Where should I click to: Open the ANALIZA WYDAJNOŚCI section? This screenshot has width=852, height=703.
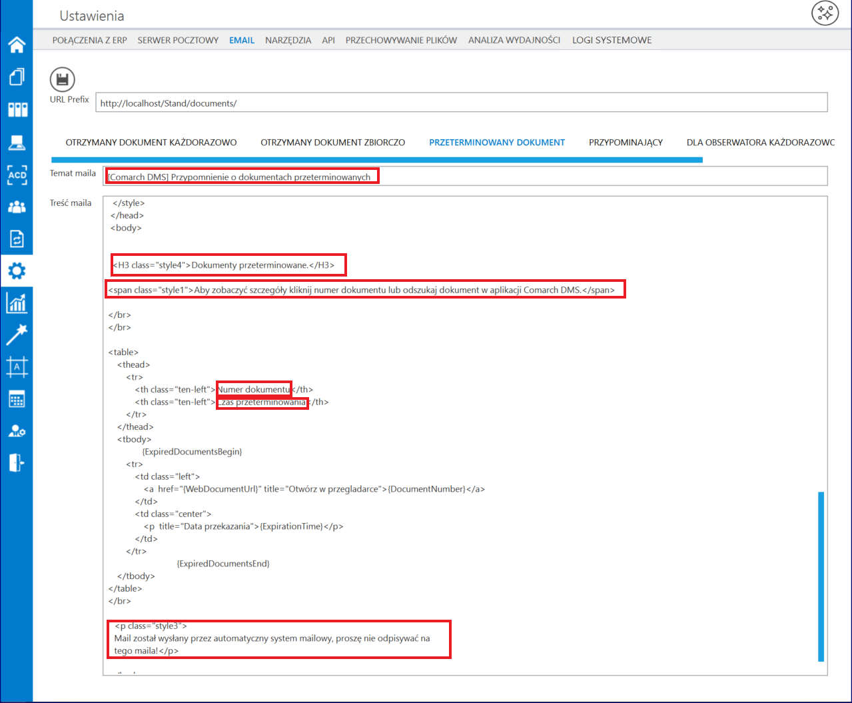tap(514, 40)
